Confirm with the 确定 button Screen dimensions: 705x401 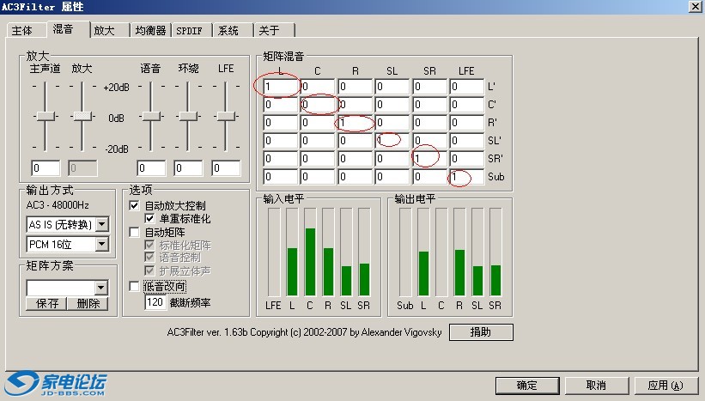coord(527,386)
